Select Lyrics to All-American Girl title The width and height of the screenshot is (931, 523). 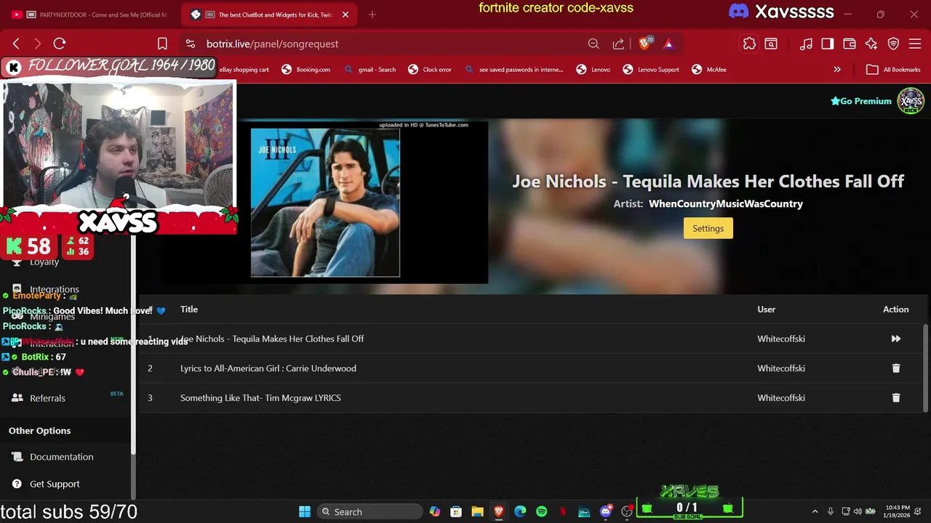pos(268,368)
